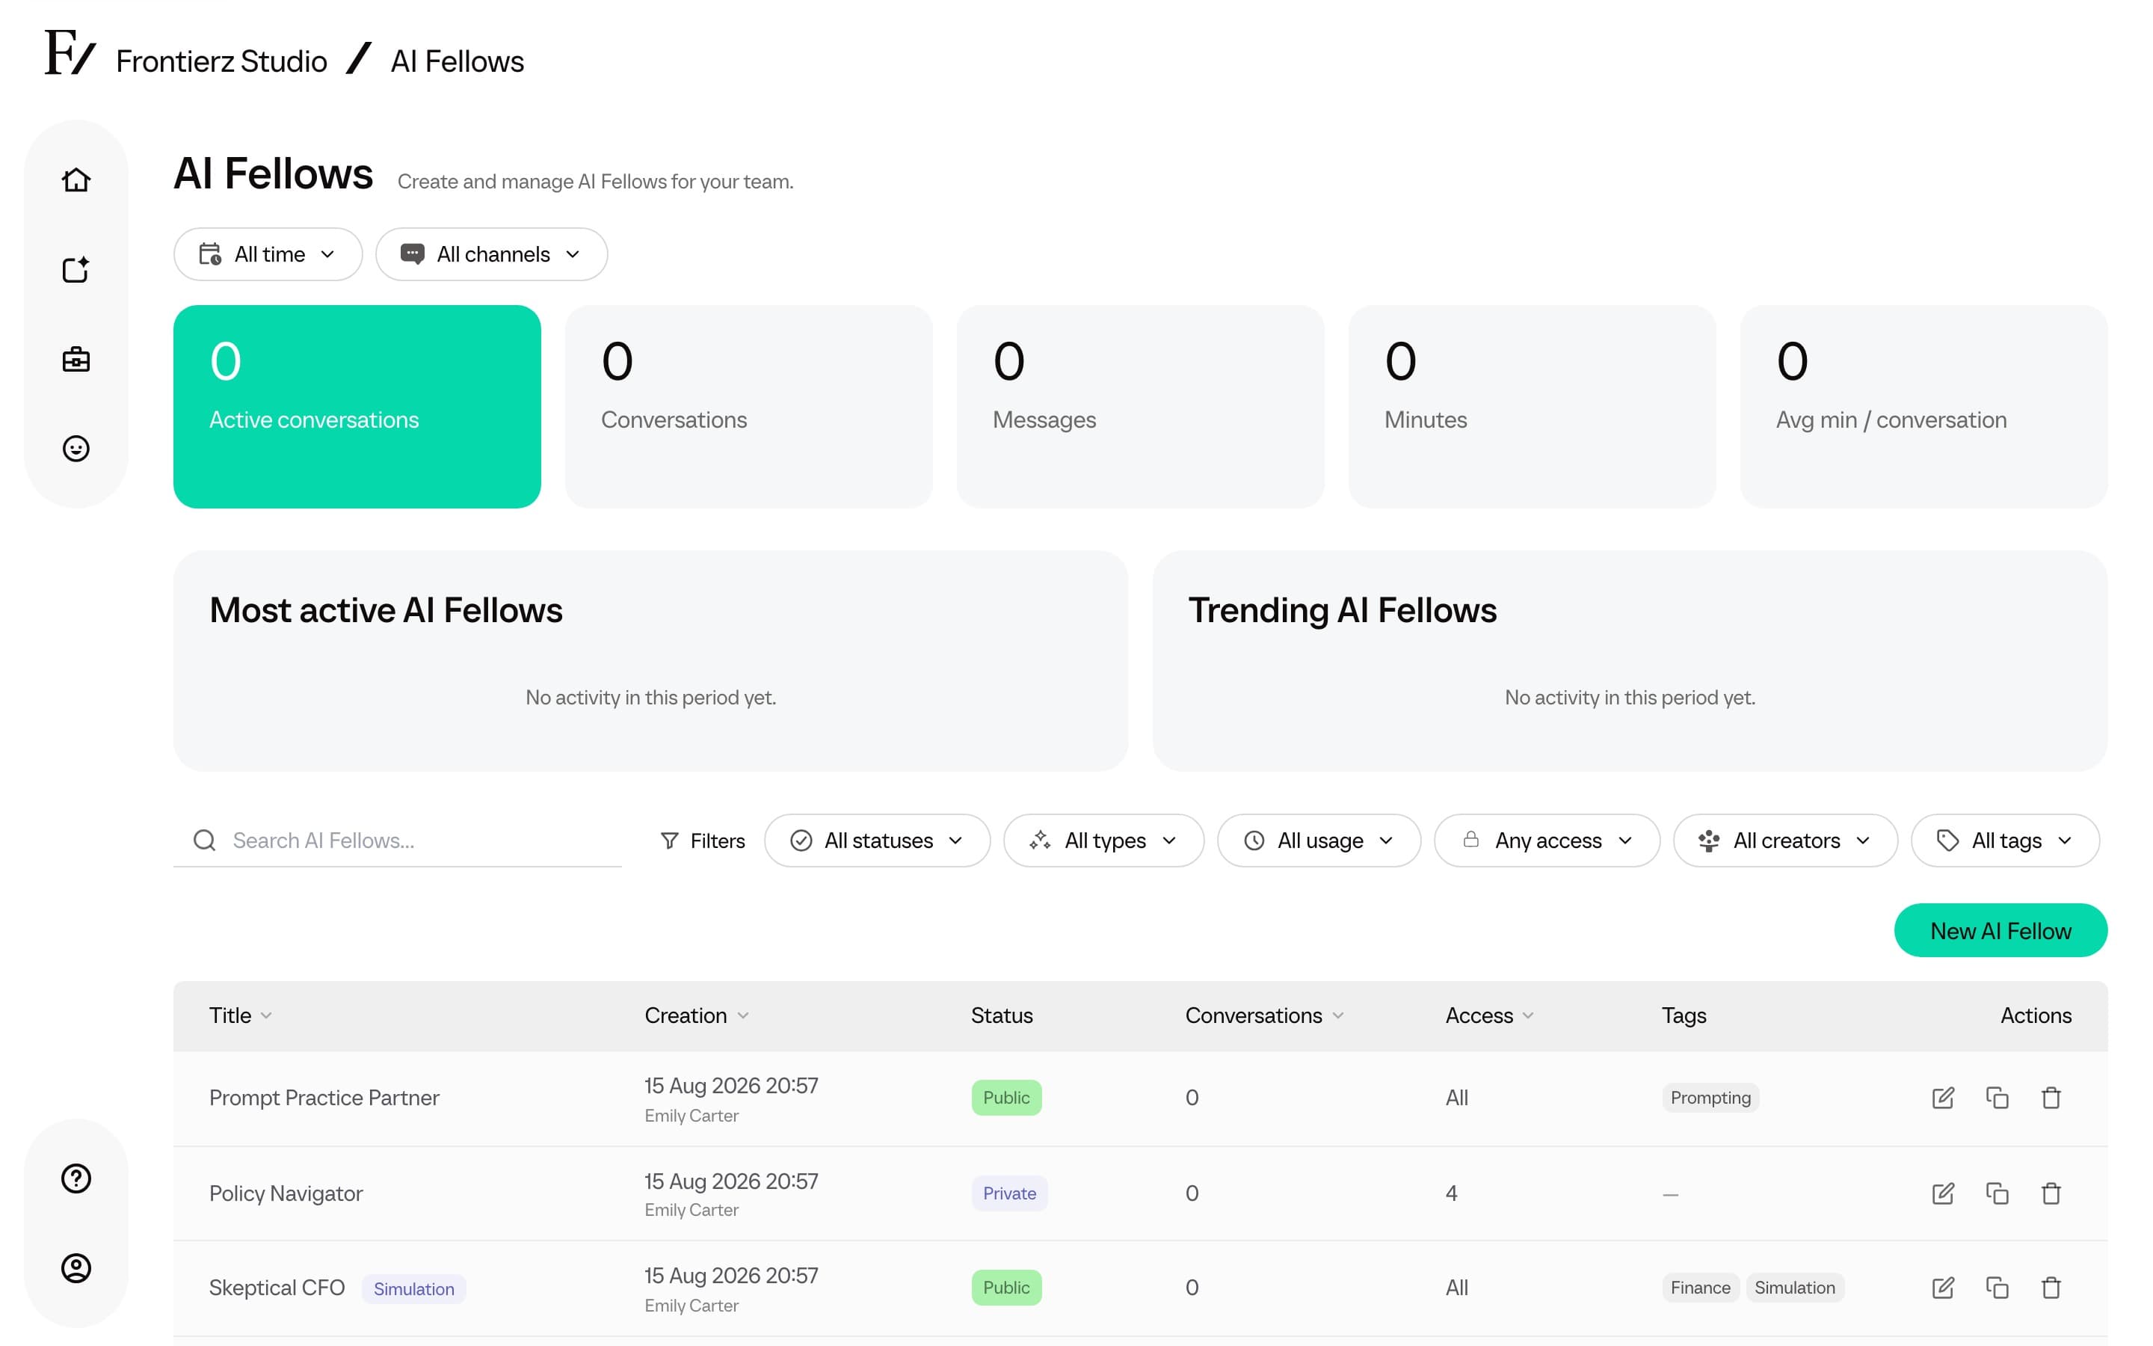Click the Finance tag
2153x1346 pixels.
(x=1700, y=1287)
